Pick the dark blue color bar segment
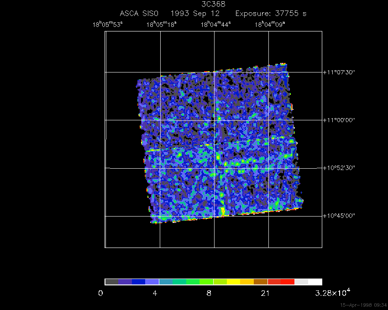 click(139, 282)
